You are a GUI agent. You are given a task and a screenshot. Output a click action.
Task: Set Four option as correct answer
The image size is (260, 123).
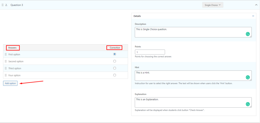(x=115, y=75)
